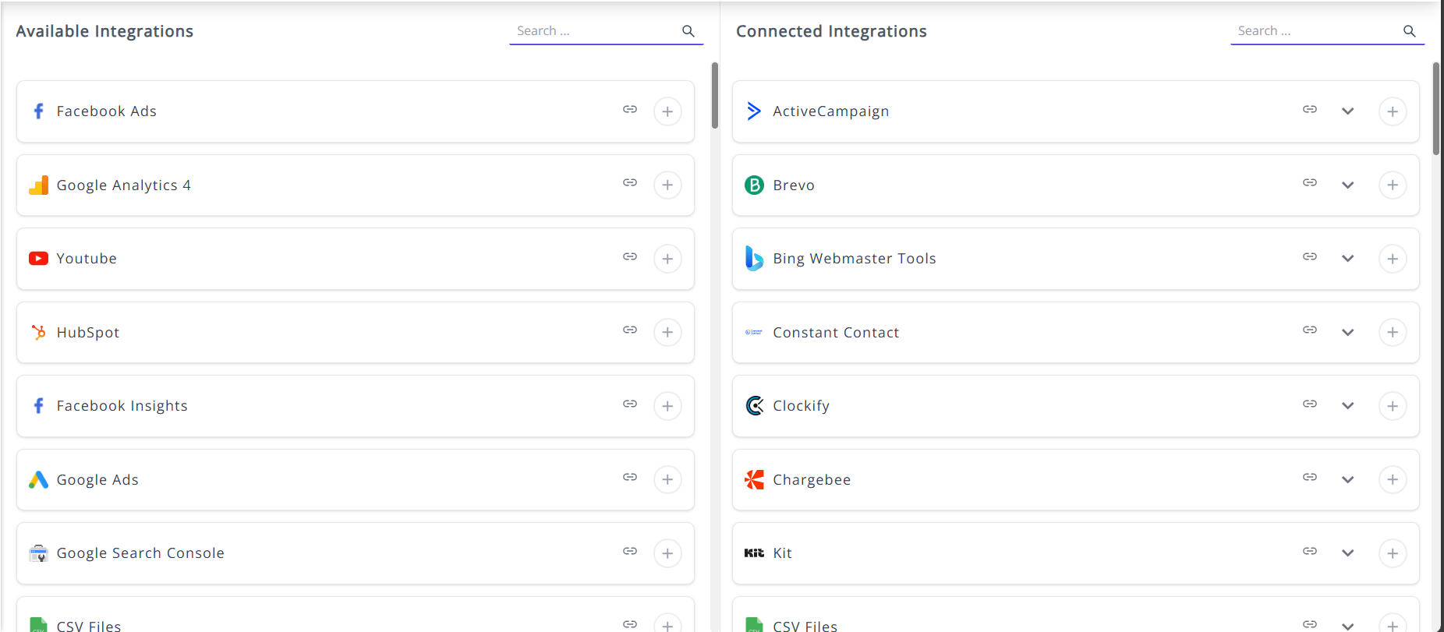Screen dimensions: 1444x632
Task: Click the Kit integration name
Action: pyautogui.click(x=782, y=553)
